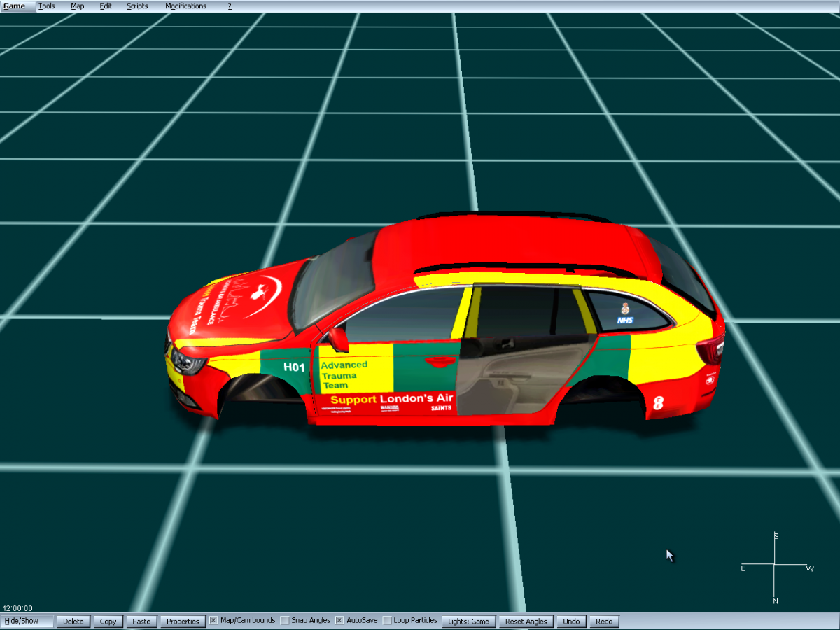Click the Delete button

click(73, 621)
